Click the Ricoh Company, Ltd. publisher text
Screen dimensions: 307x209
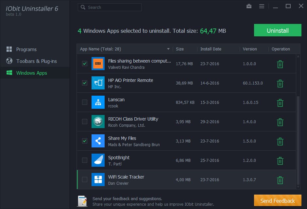coord(127,125)
